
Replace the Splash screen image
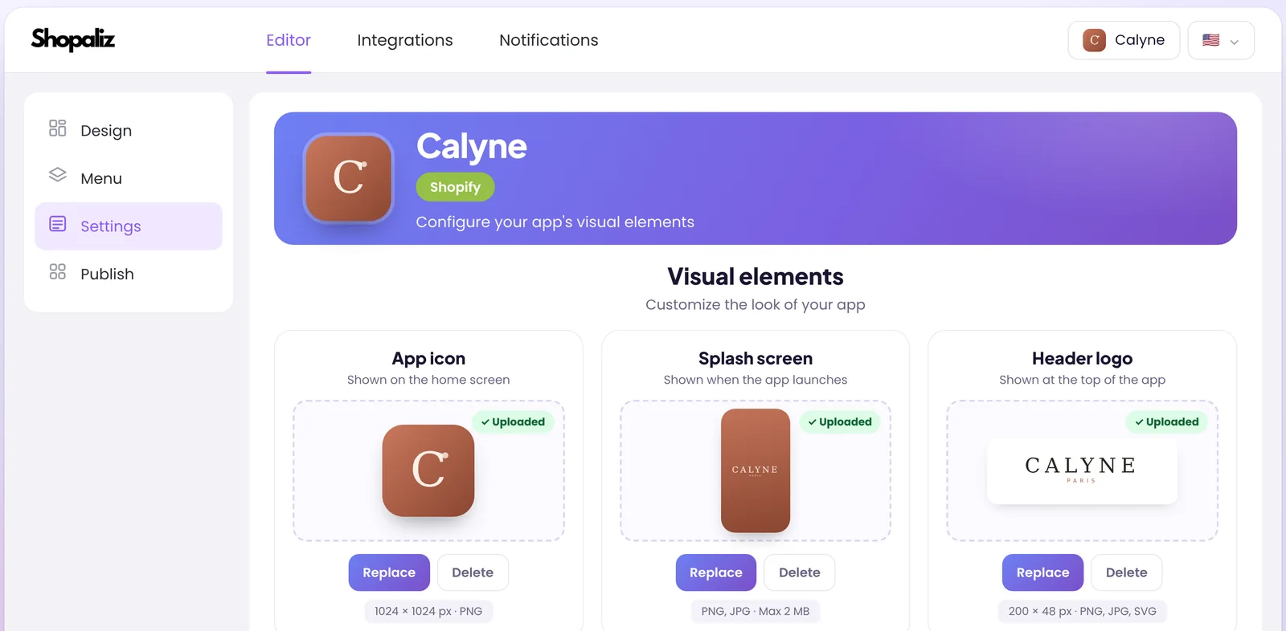pos(716,572)
